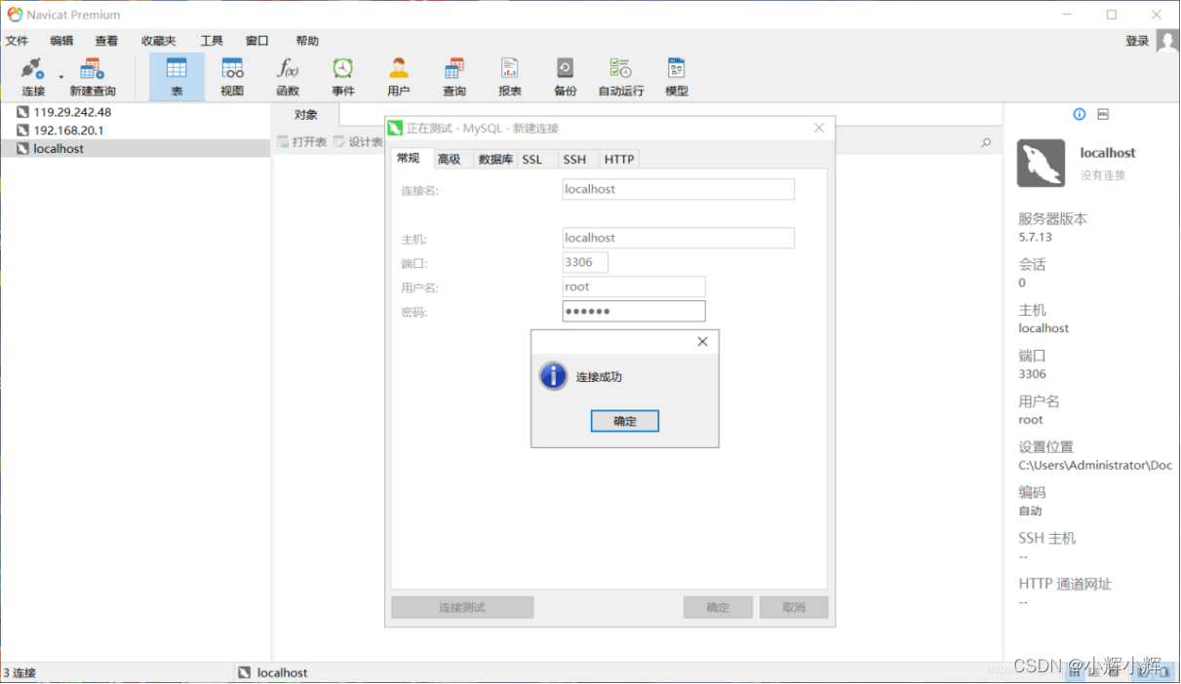Close the 新建连接 dialog window
The width and height of the screenshot is (1181, 684).
819,128
